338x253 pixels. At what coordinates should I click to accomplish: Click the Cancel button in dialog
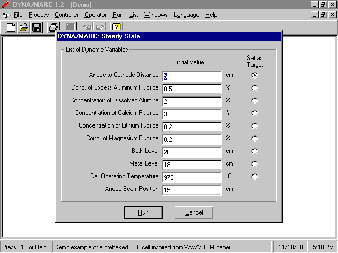(x=194, y=212)
